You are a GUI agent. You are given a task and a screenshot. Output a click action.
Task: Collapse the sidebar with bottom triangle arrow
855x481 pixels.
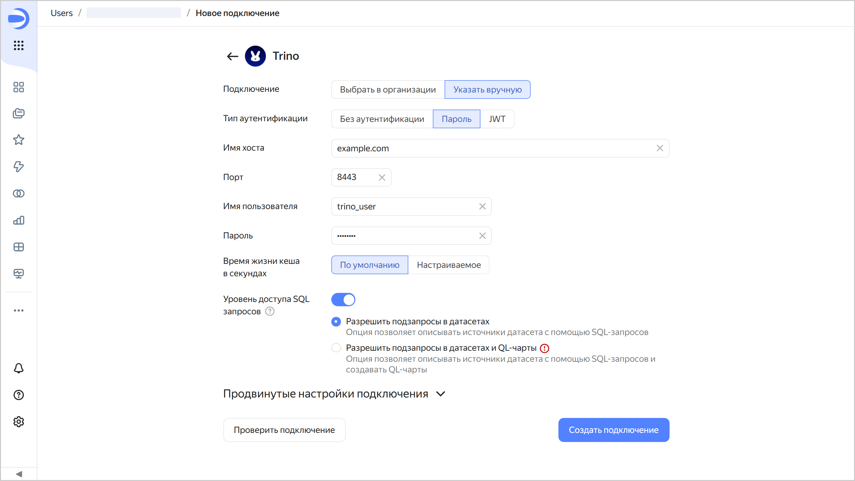click(19, 474)
